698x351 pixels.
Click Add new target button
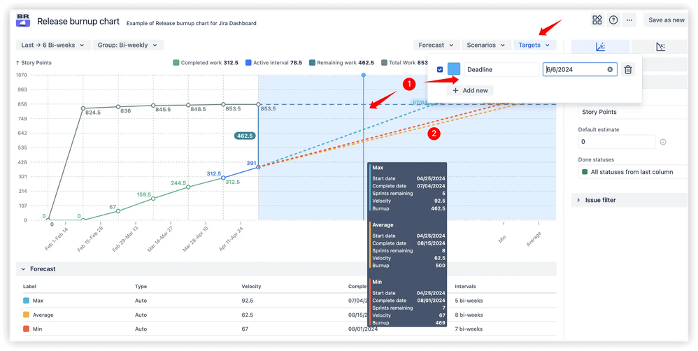[472, 90]
